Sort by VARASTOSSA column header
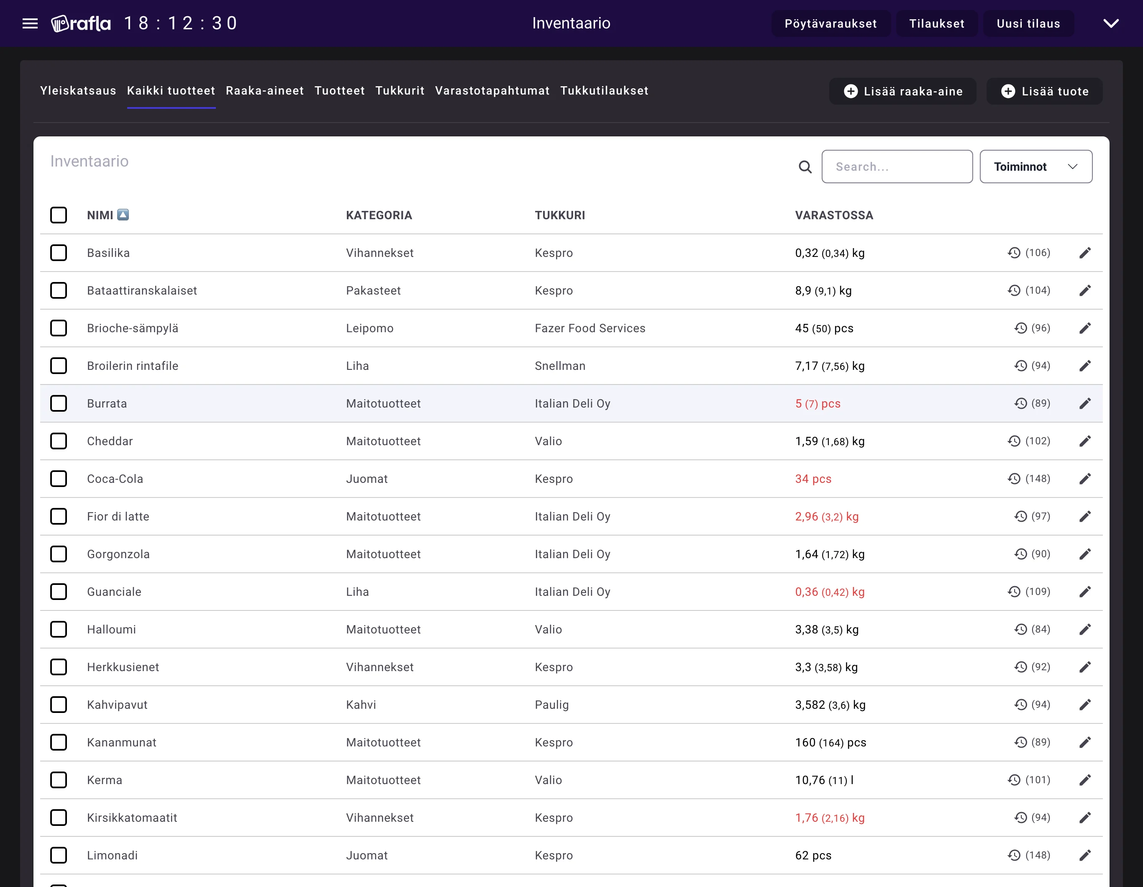The height and width of the screenshot is (887, 1143). [834, 215]
